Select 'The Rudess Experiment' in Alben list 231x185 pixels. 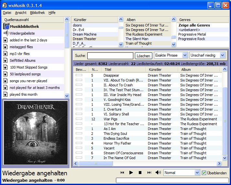pyautogui.click(x=144, y=34)
